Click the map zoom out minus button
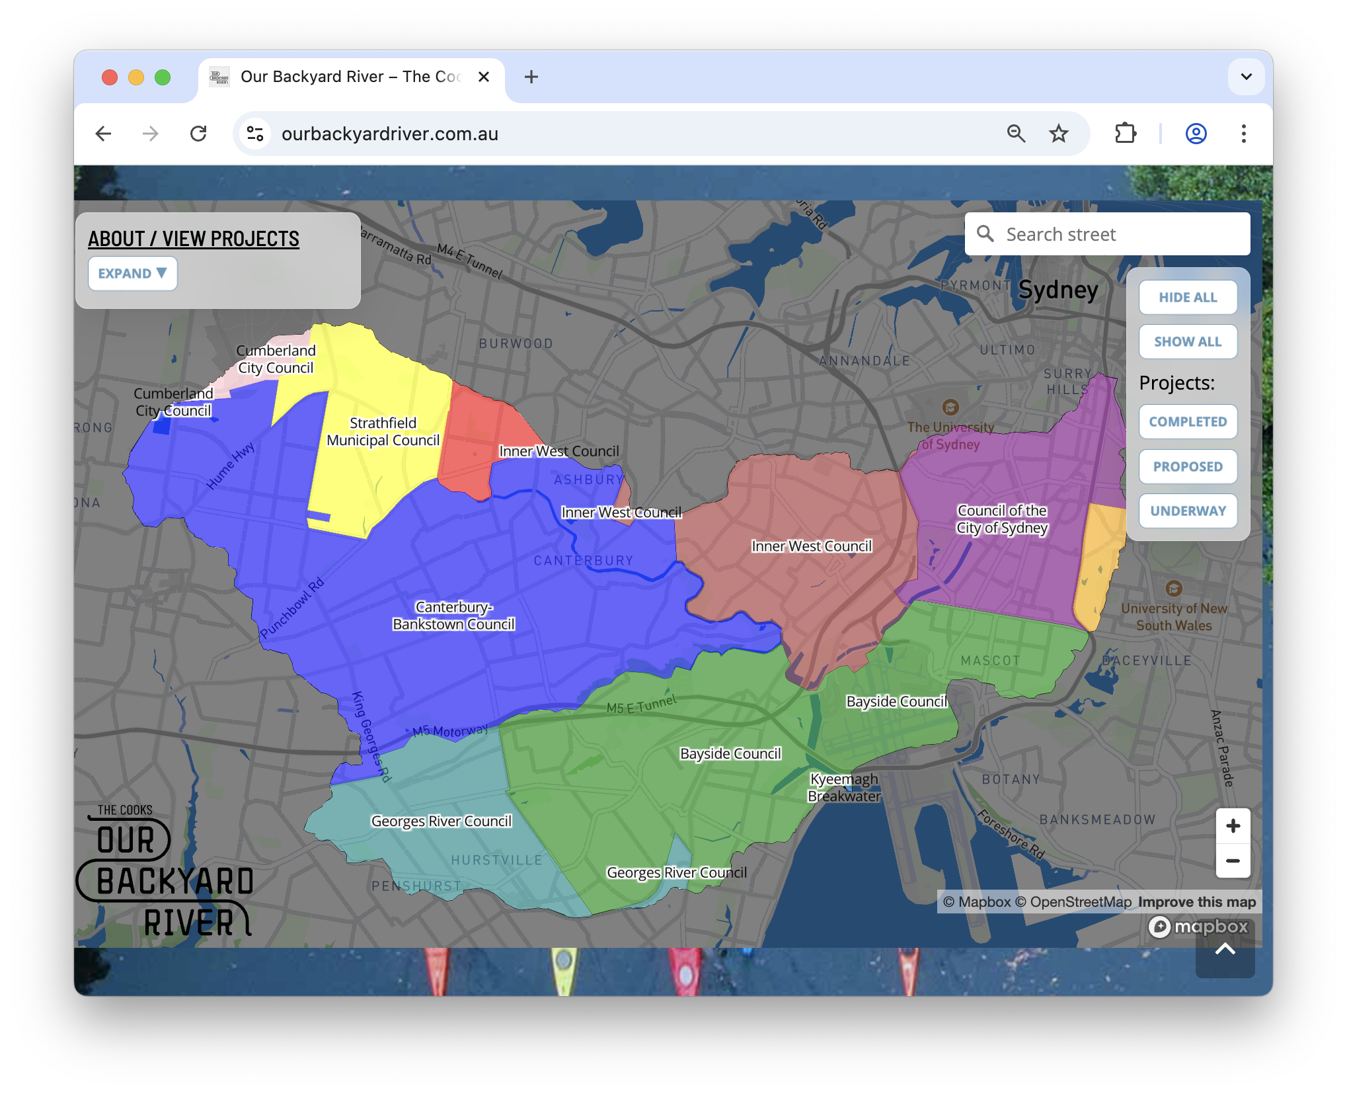The image size is (1347, 1094). pos(1233,861)
